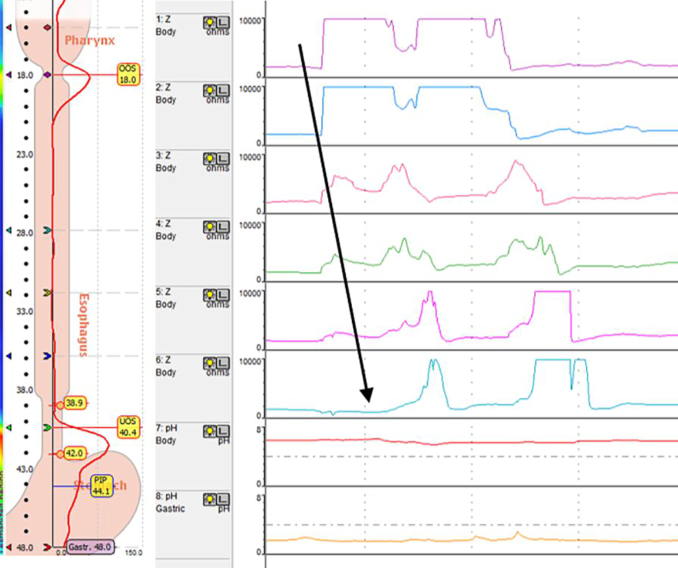Image resolution: width=678 pixels, height=568 pixels.
Task: Click the "4: Z Body" channel label
Action: 165,230
